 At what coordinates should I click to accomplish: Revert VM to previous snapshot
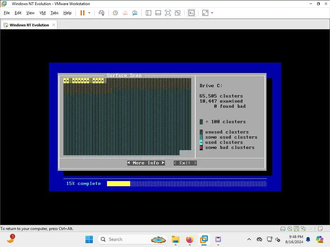coord(125,13)
